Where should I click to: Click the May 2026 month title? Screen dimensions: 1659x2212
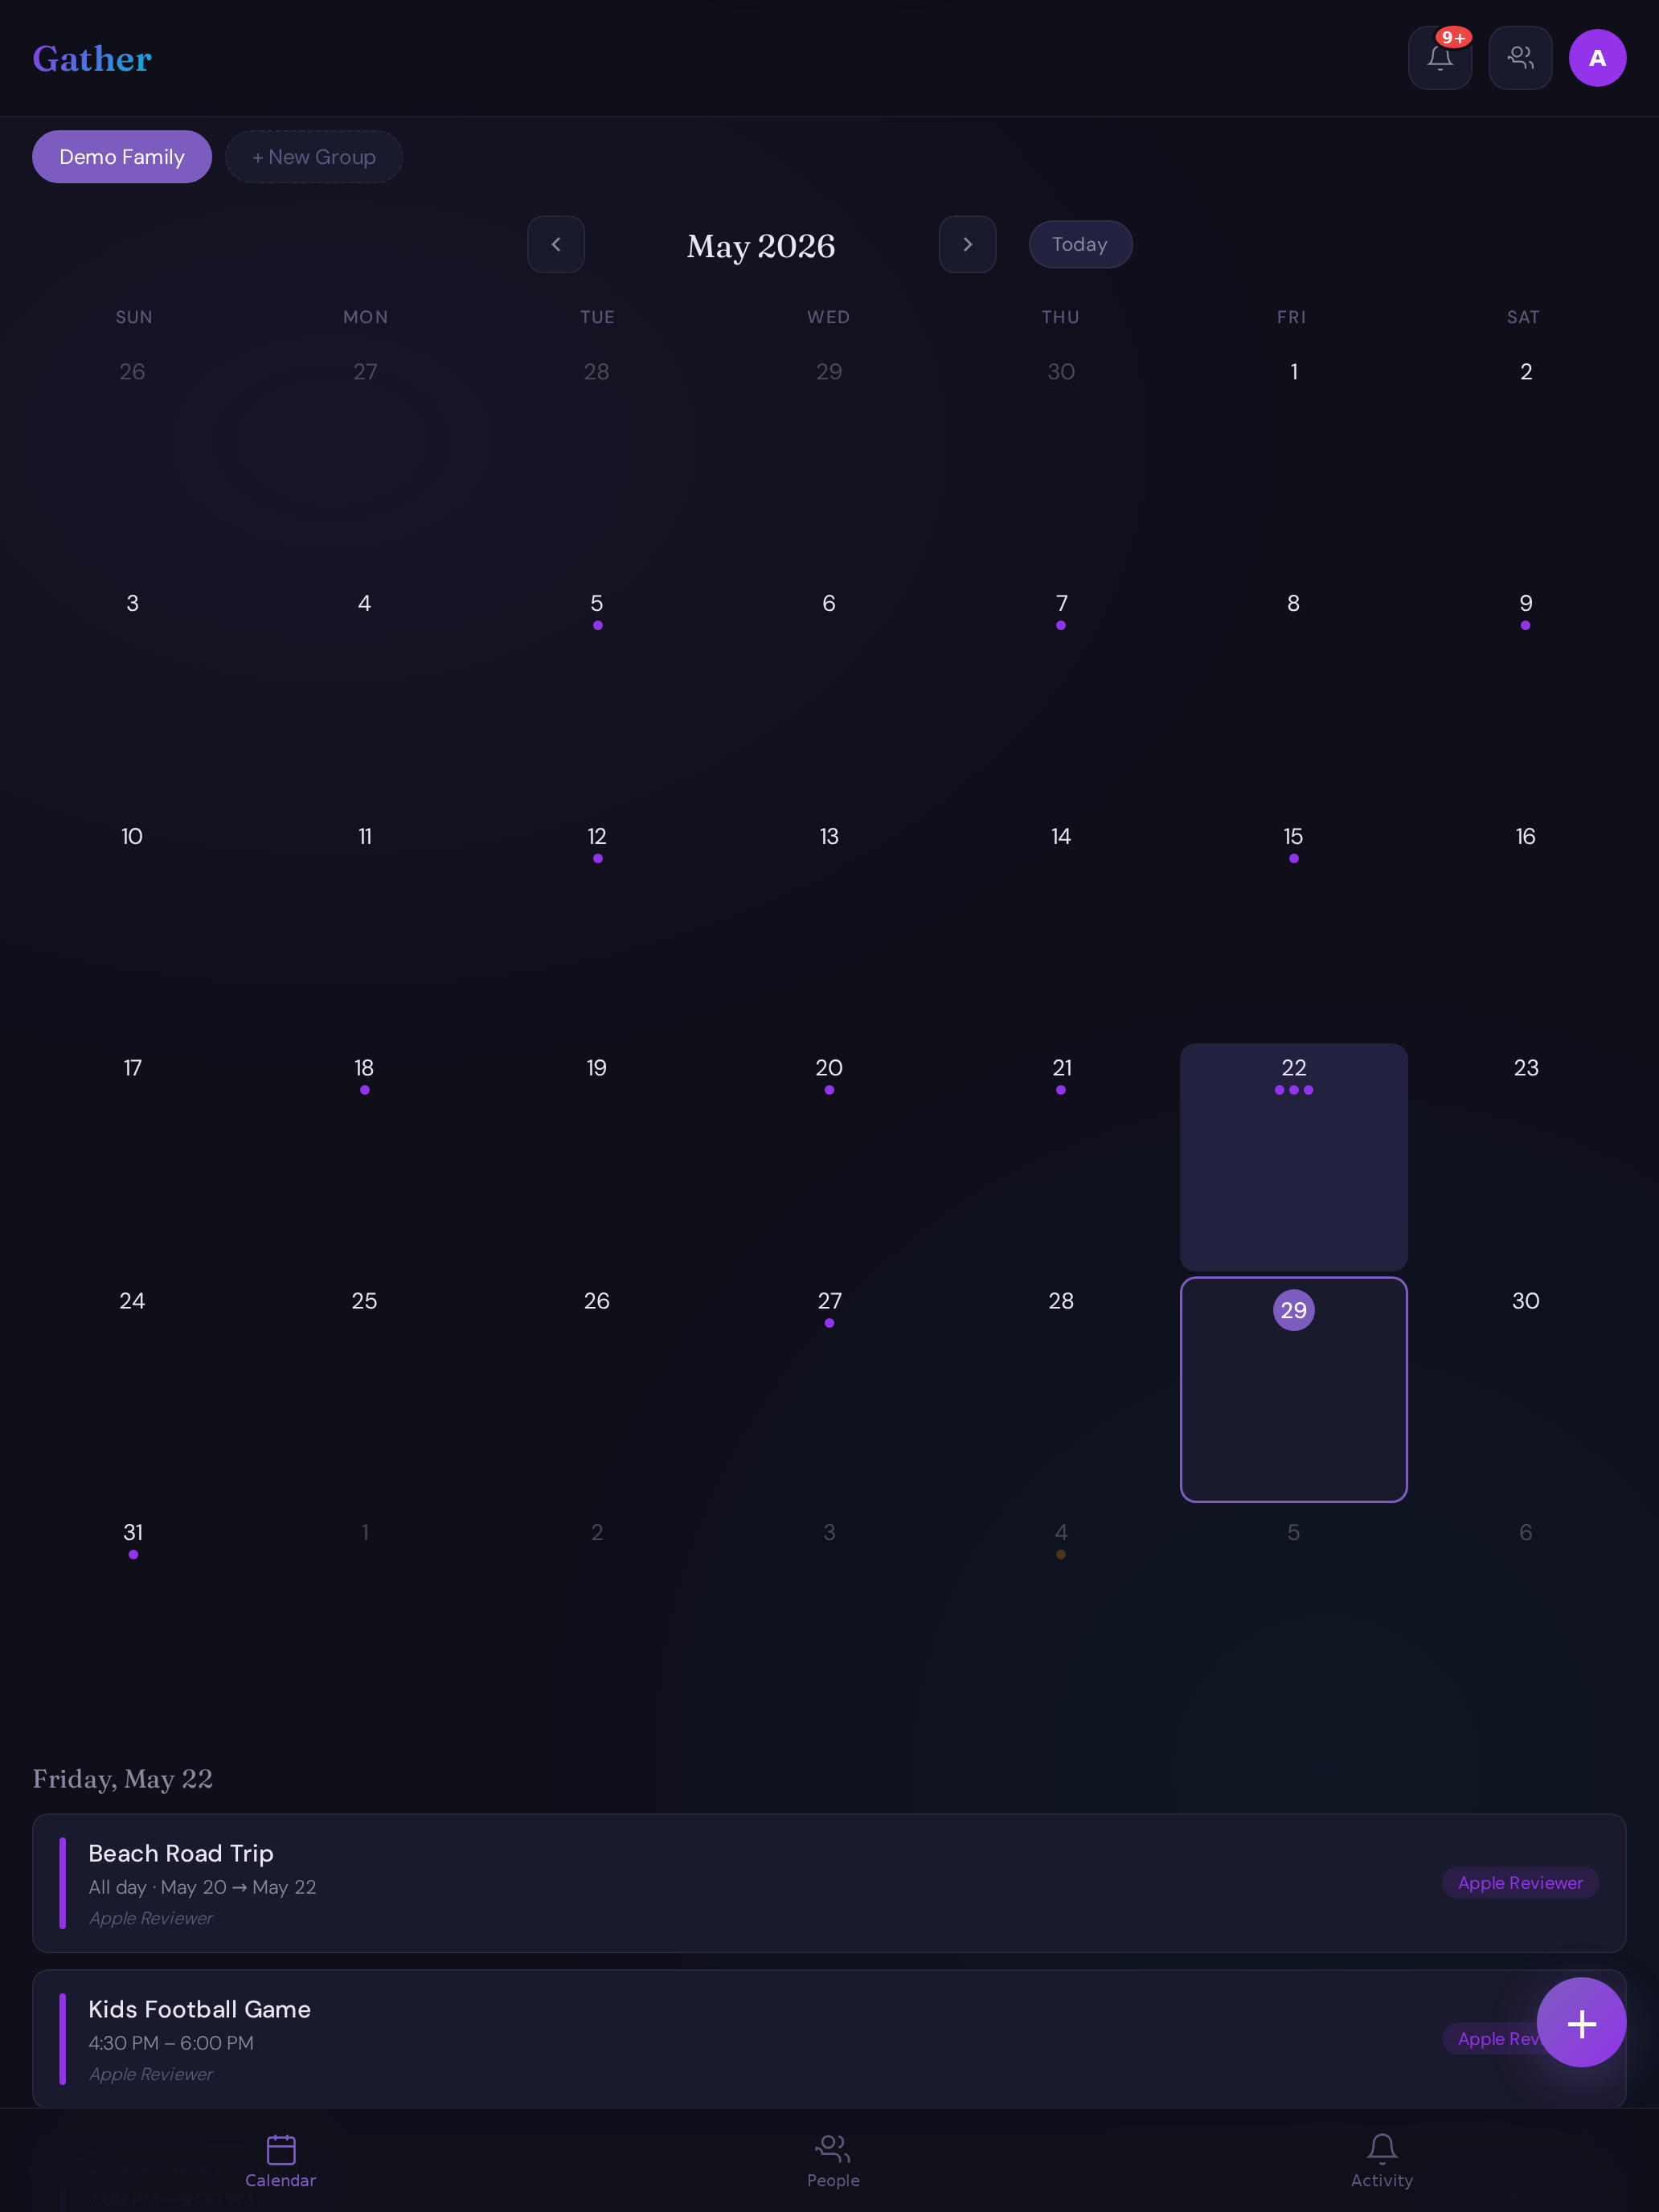(x=761, y=245)
